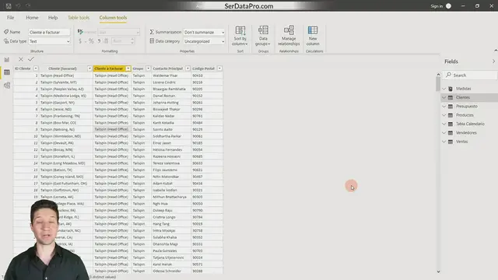This screenshot has width=498, height=280.
Task: Click cell Tailspin (Long Meadow, MD)
Action: point(66,163)
